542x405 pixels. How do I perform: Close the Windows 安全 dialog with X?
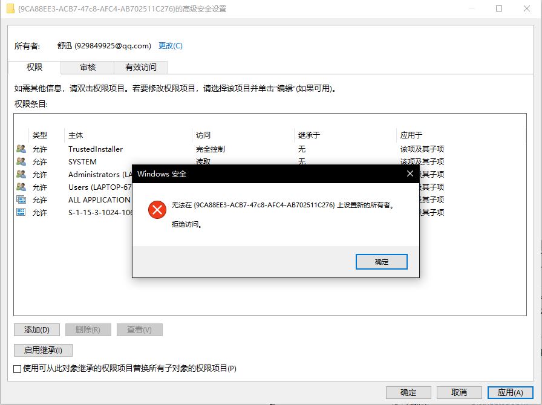(410, 173)
